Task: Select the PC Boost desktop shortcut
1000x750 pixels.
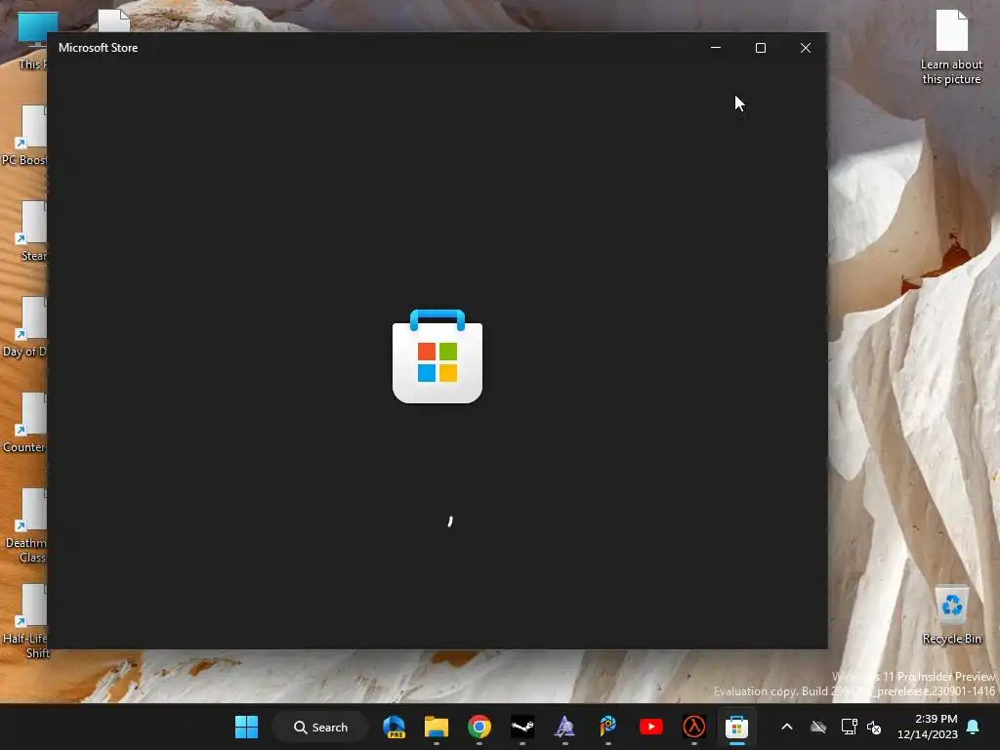Action: click(x=24, y=136)
